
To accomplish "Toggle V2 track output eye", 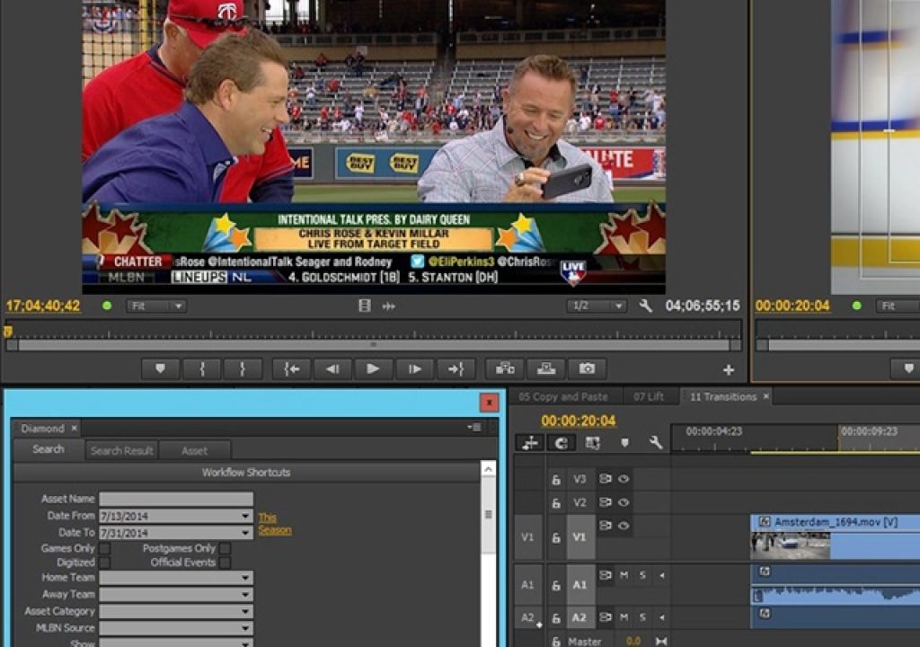I will [x=624, y=502].
